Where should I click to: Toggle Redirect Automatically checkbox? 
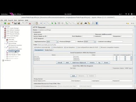35,47
